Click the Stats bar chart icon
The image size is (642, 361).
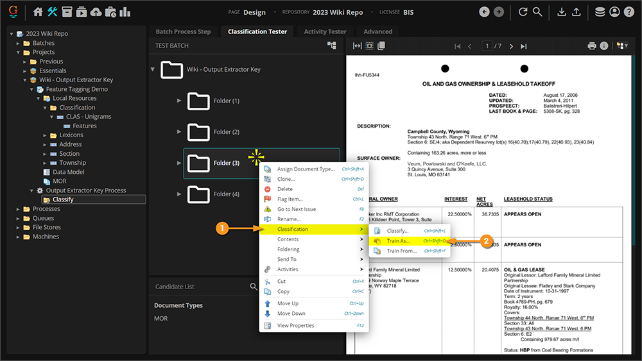tap(125, 12)
